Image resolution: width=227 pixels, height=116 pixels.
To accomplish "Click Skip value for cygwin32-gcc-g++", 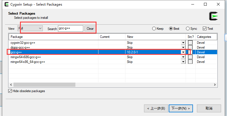I will (130, 43).
